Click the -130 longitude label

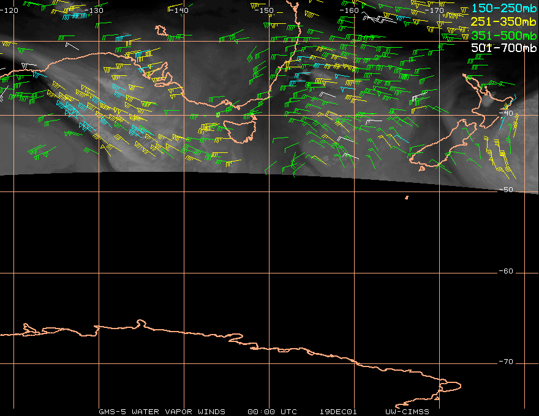click(x=94, y=10)
